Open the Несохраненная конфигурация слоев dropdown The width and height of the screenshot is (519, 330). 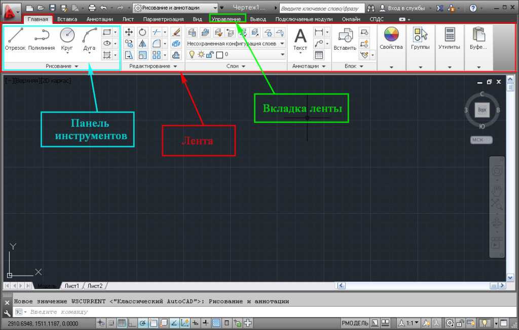coord(236,44)
